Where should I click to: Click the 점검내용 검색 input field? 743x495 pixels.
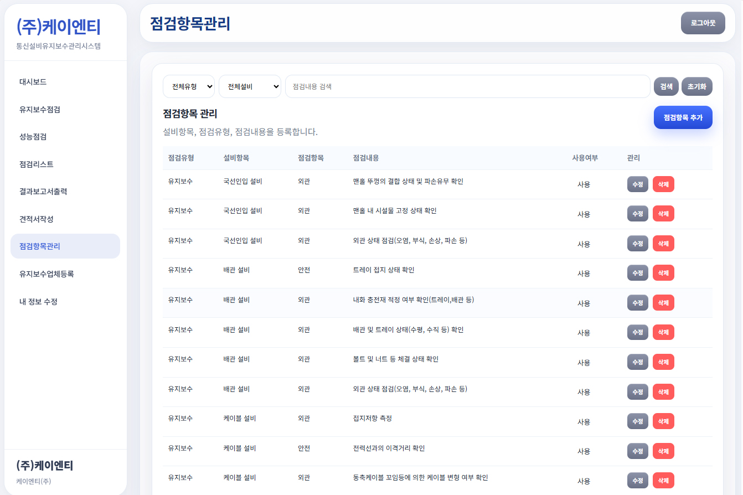pos(467,86)
